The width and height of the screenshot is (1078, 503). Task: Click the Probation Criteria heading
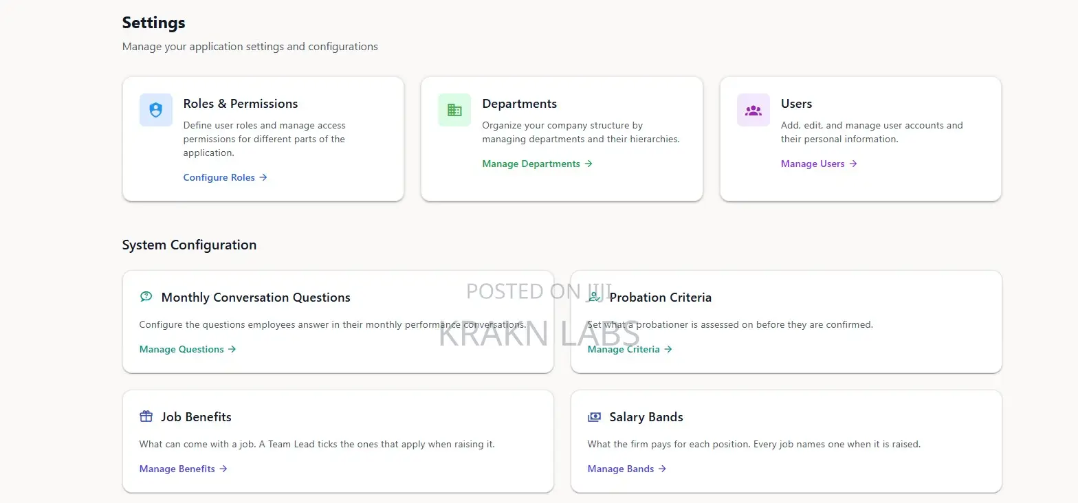click(661, 298)
